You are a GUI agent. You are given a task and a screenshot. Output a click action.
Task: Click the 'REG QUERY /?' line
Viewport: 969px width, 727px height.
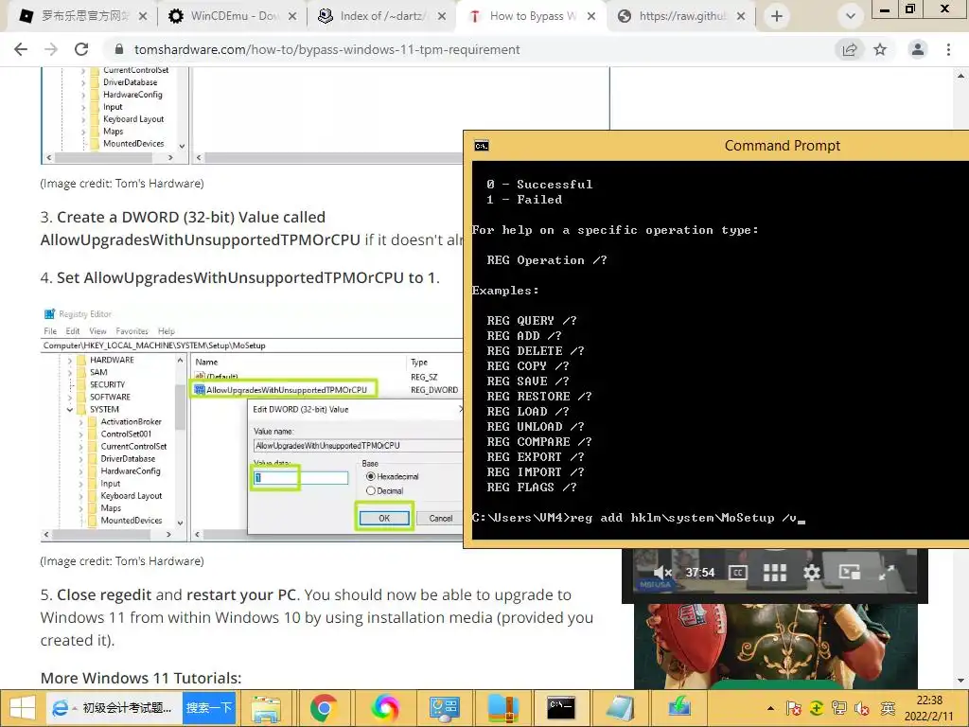point(532,320)
